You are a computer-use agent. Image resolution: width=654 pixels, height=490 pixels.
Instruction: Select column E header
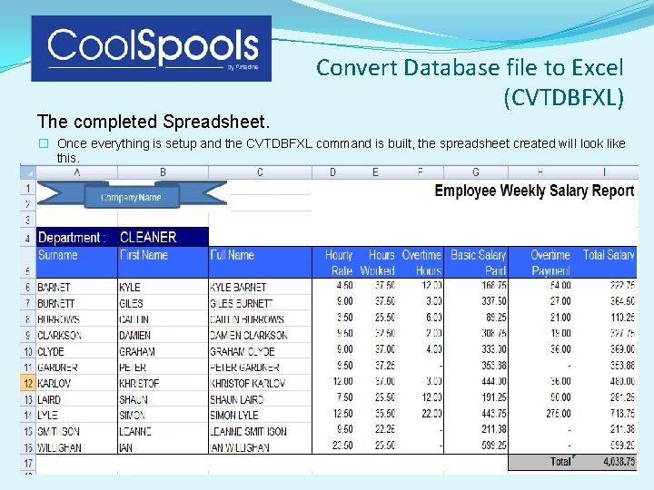tap(375, 172)
